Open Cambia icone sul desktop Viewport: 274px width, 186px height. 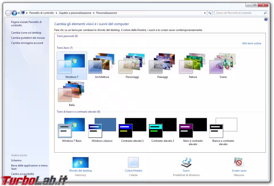(x=26, y=33)
